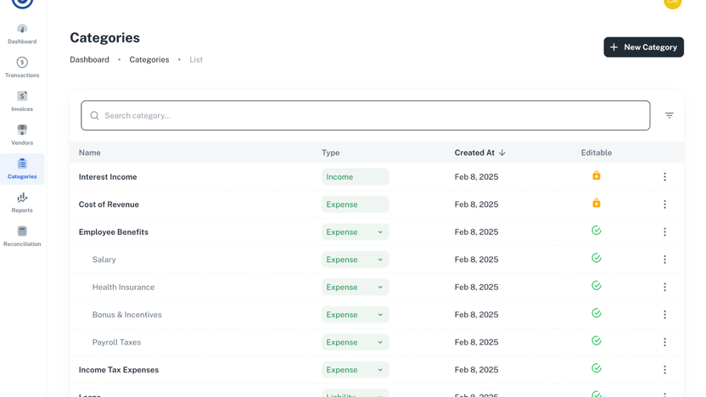Click lock icon for Cost of Revenue
706x397 pixels.
point(597,204)
